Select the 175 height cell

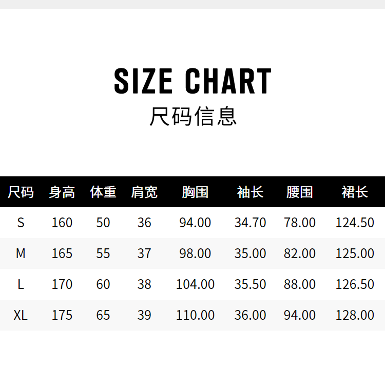point(62,315)
